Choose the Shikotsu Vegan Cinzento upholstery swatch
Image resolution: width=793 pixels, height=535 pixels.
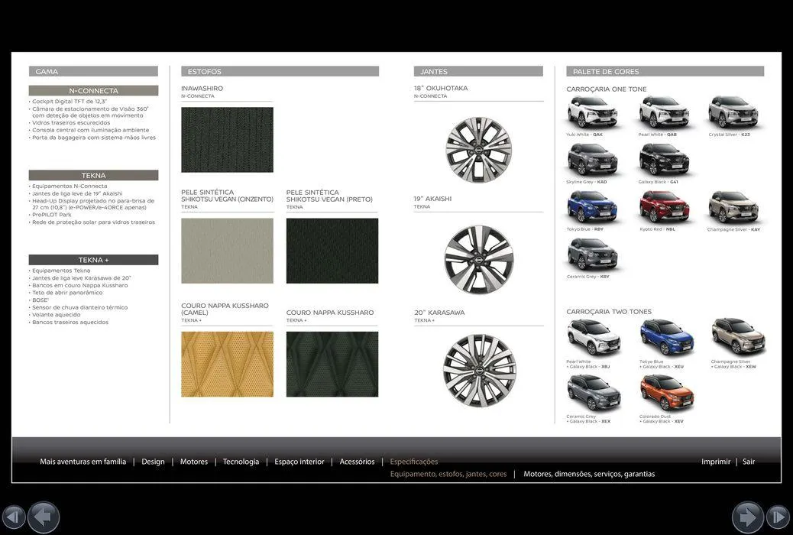[x=227, y=251]
